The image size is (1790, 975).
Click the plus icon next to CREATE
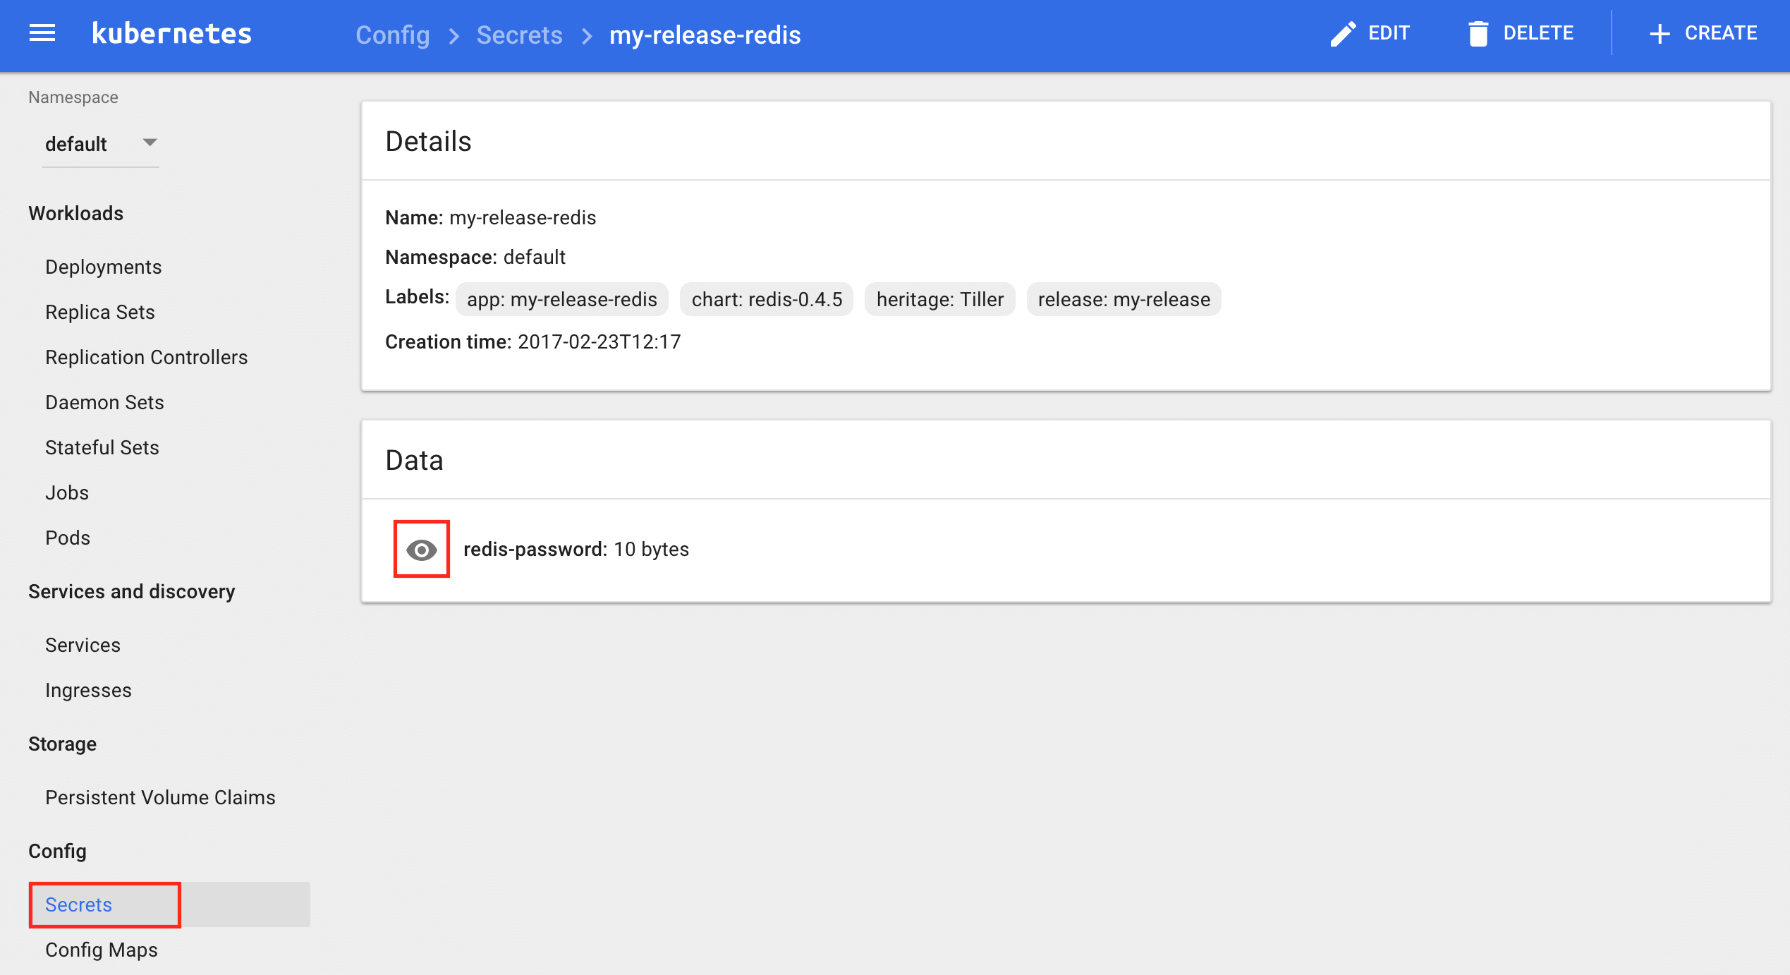coord(1659,32)
